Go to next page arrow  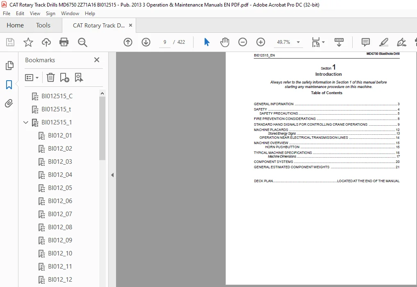146,42
